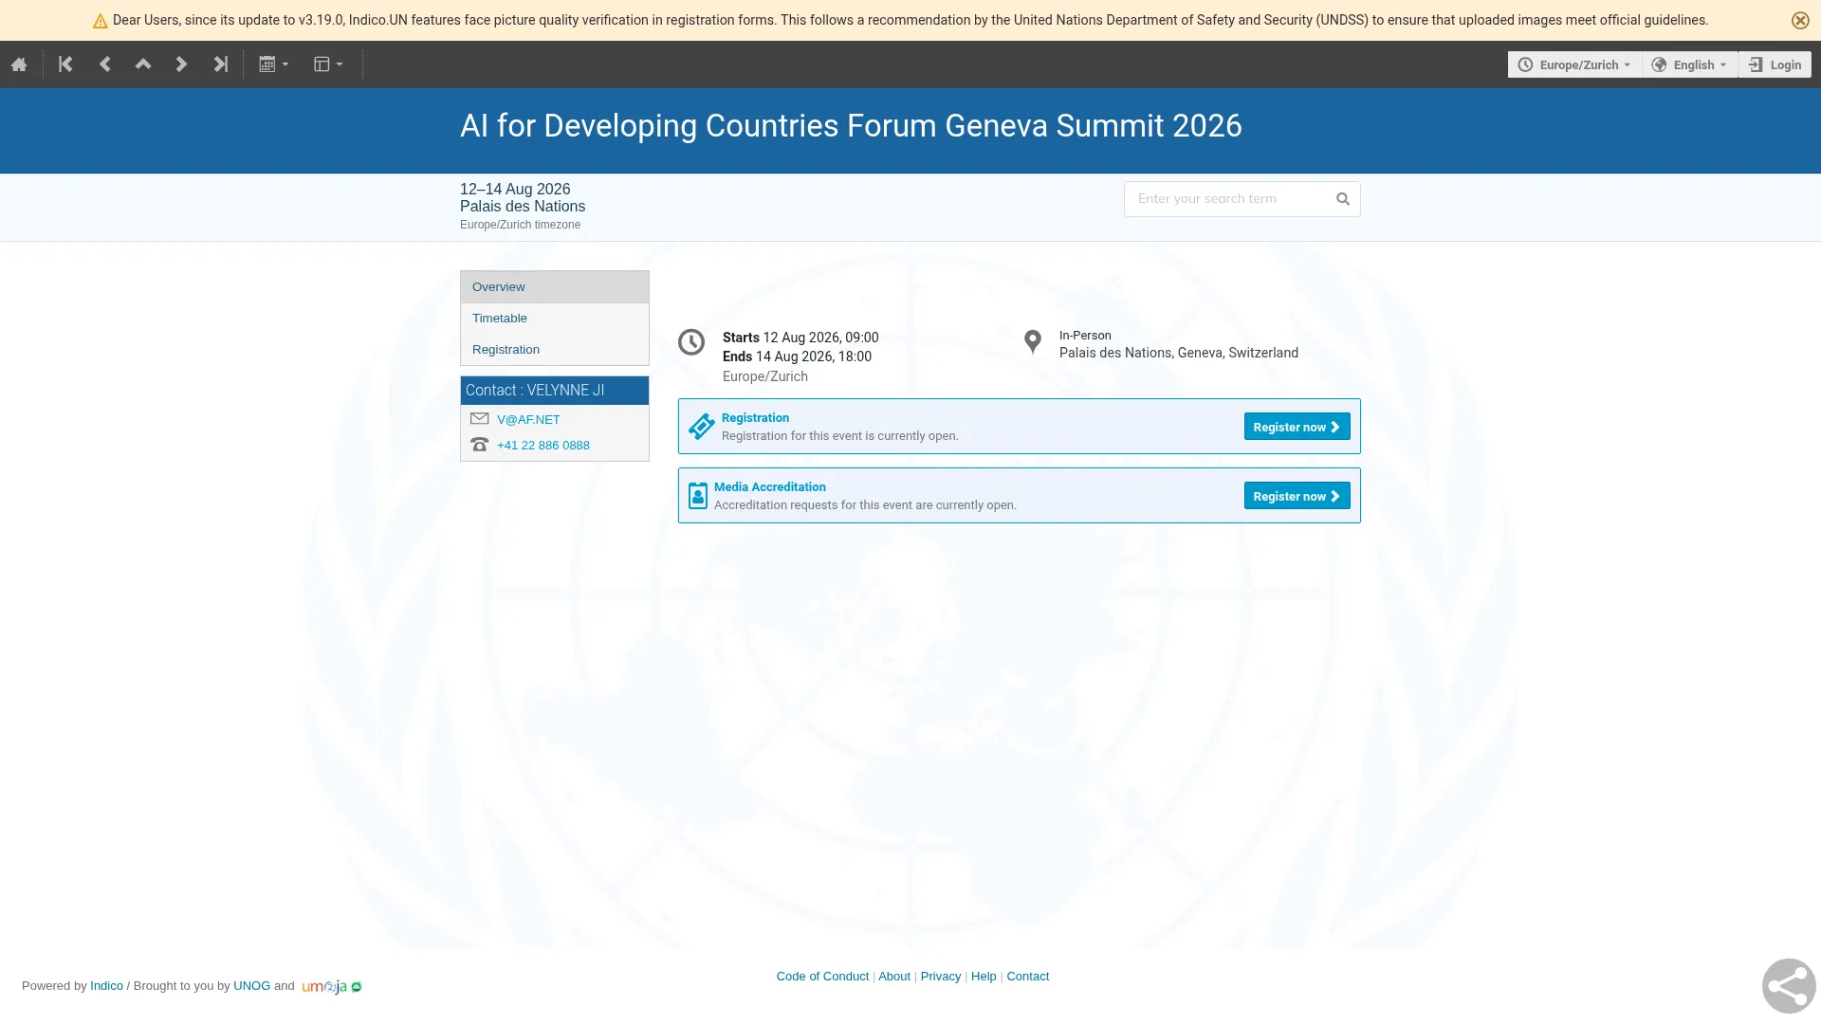Open the Media Accreditation heading link

coord(770,487)
